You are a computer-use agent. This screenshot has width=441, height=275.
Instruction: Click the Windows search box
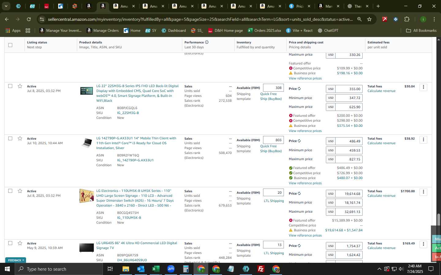tap(59, 269)
